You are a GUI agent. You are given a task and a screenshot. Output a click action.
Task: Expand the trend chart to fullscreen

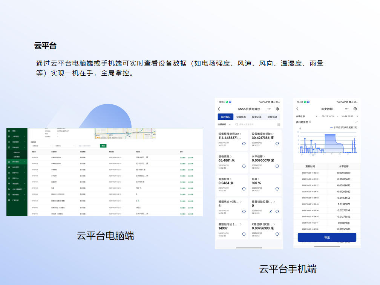point(357,122)
